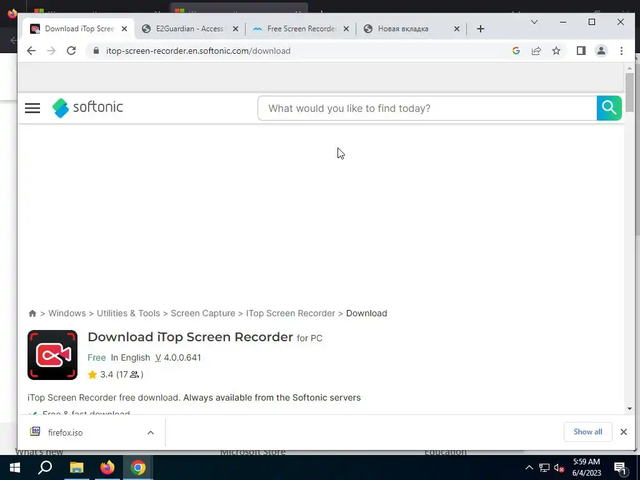Click scrollbar up arrow
The width and height of the screenshot is (640, 480).
629,68
